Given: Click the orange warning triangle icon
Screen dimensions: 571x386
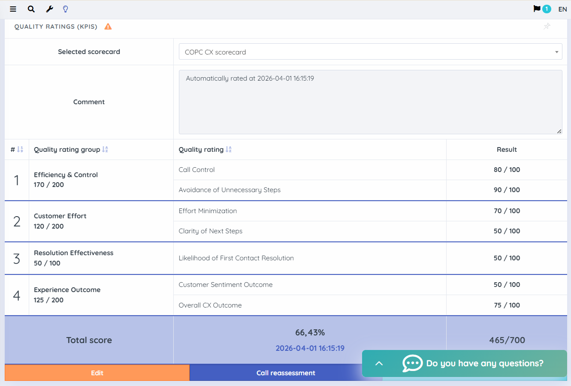Looking at the screenshot, I should coord(108,27).
